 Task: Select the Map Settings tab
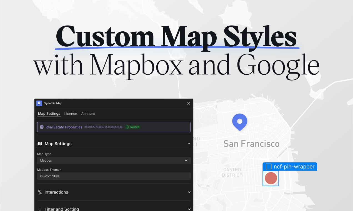pos(49,114)
